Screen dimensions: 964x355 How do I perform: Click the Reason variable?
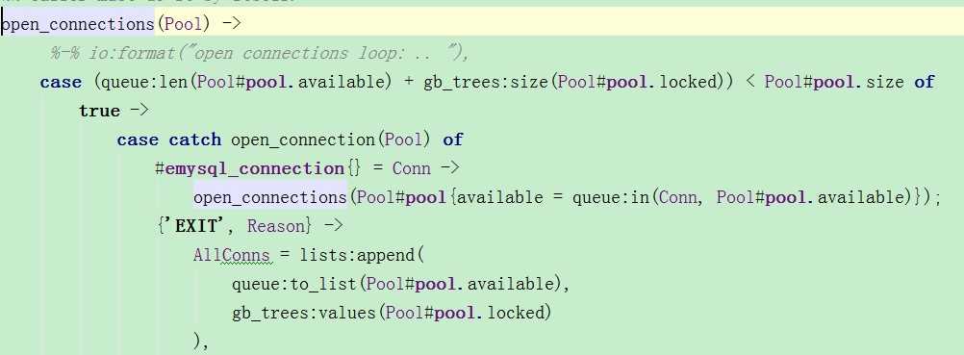pos(276,226)
